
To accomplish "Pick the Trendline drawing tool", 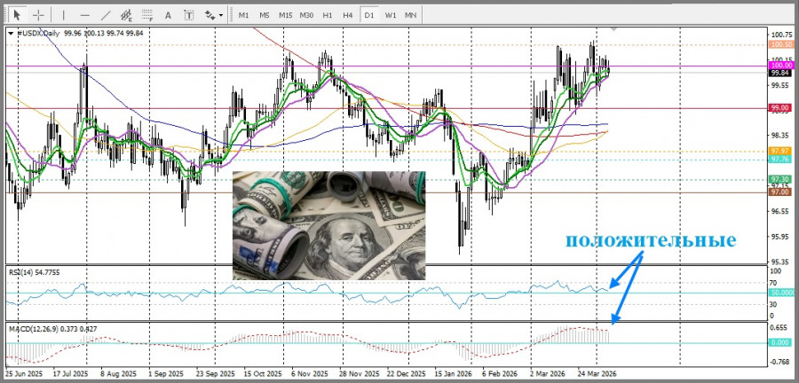I will coord(106,15).
